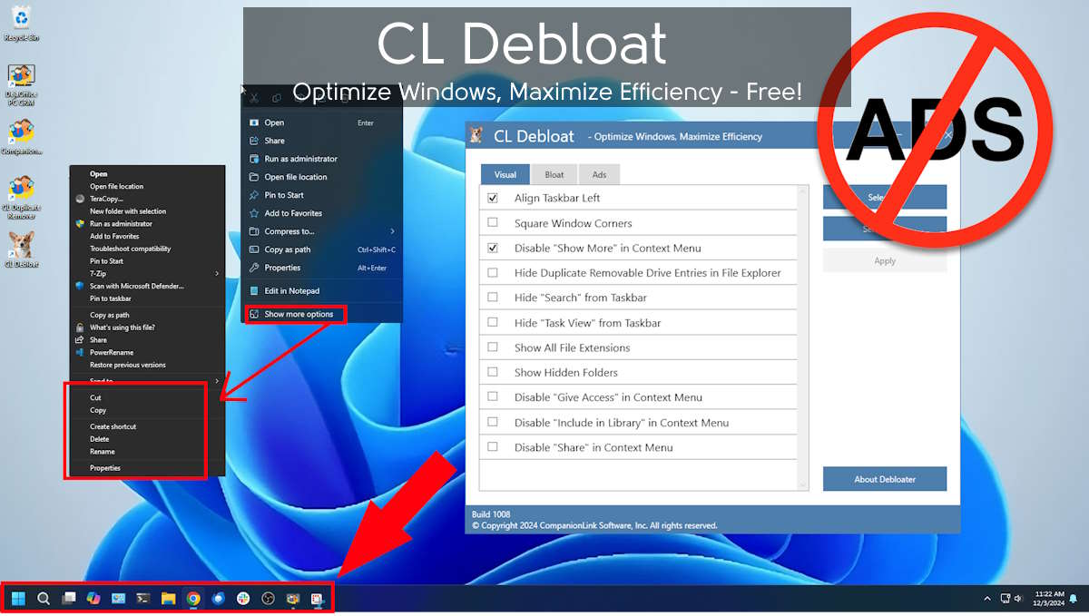This screenshot has width=1089, height=616.
Task: Click the Notepad icon beside Edit in Notepad
Action: click(x=255, y=291)
